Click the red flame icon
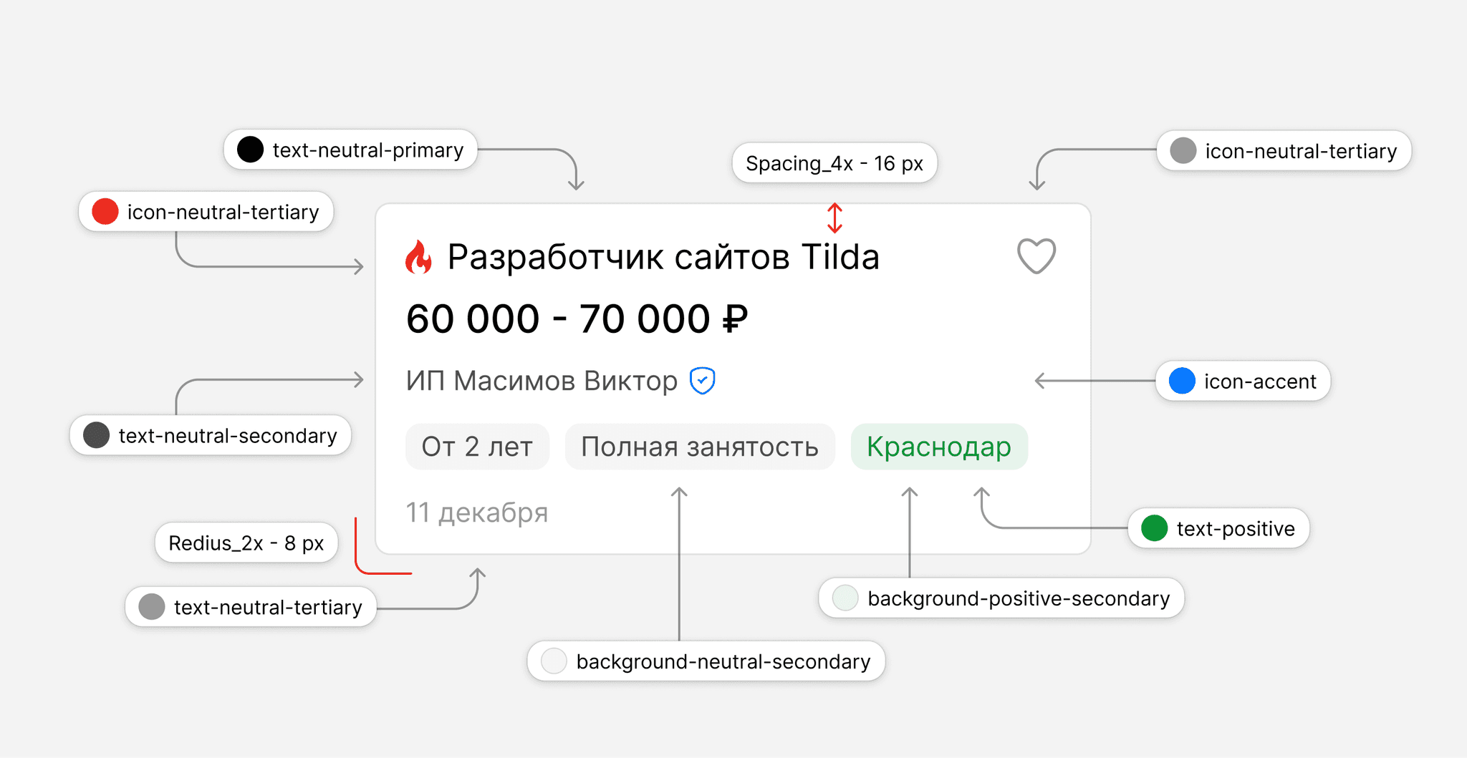This screenshot has height=758, width=1467. (419, 258)
